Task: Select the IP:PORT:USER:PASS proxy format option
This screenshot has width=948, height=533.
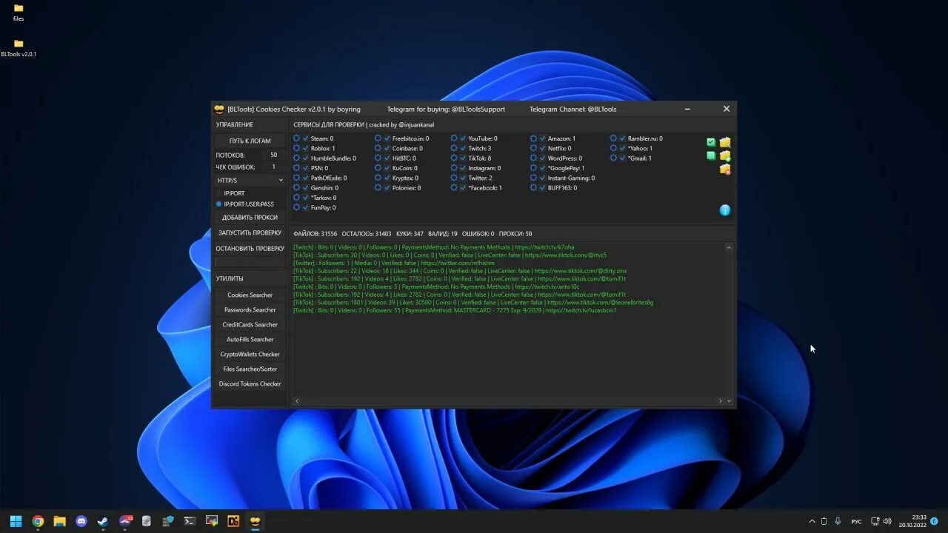Action: click(x=245, y=204)
